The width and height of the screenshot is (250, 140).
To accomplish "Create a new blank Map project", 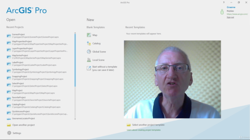I will [x=92, y=35].
